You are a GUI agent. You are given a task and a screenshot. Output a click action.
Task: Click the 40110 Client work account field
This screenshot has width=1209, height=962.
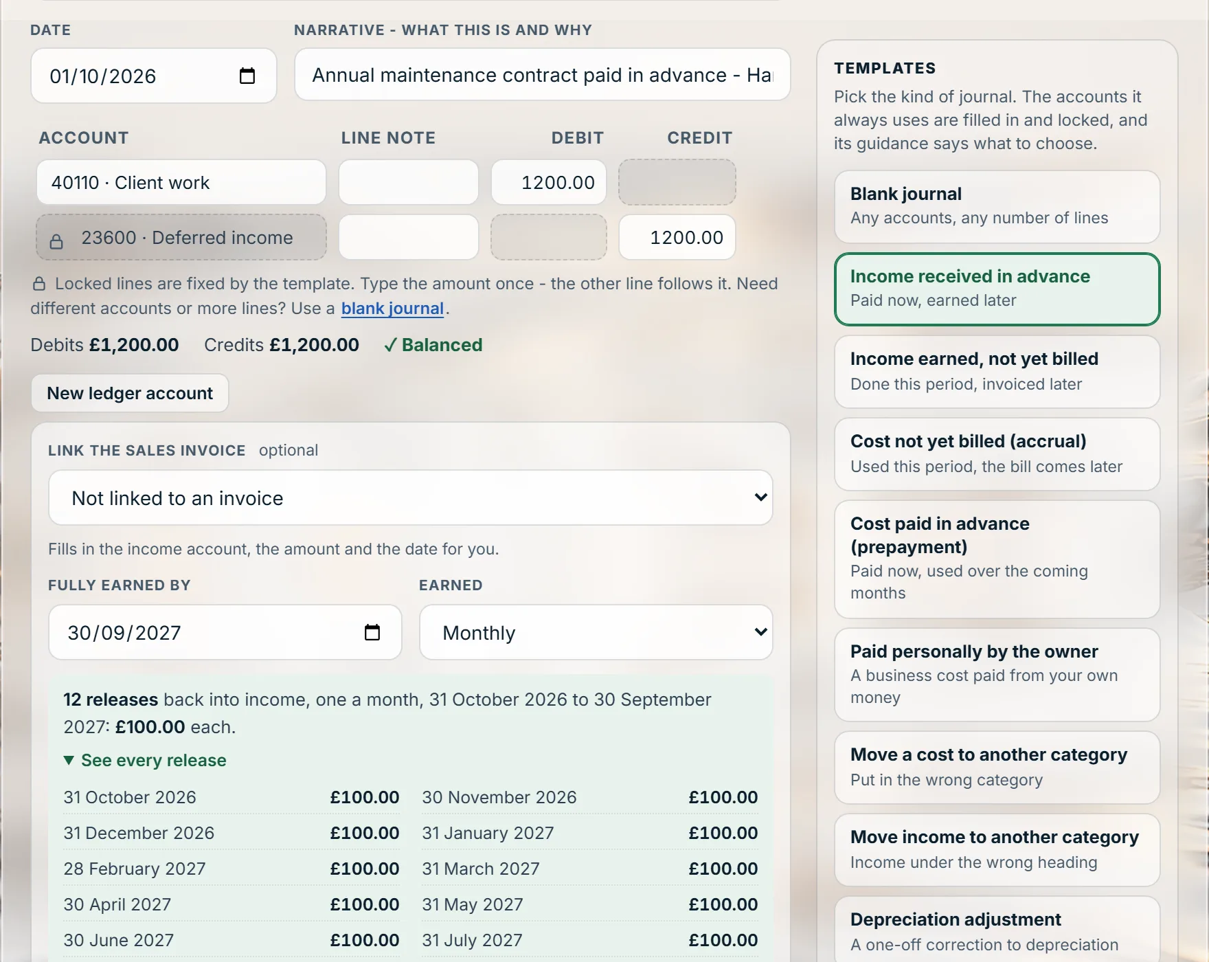coord(181,182)
